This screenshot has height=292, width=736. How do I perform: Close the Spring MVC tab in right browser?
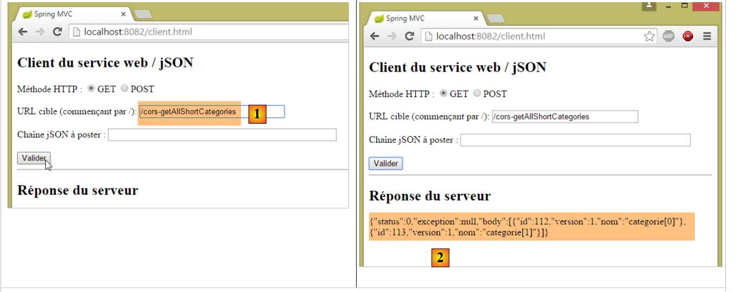point(476,18)
